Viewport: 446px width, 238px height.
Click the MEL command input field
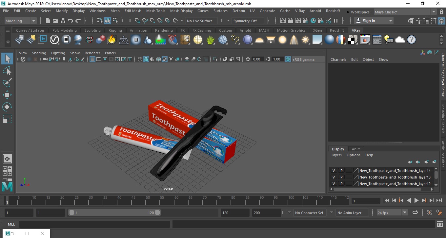[x=94, y=224]
